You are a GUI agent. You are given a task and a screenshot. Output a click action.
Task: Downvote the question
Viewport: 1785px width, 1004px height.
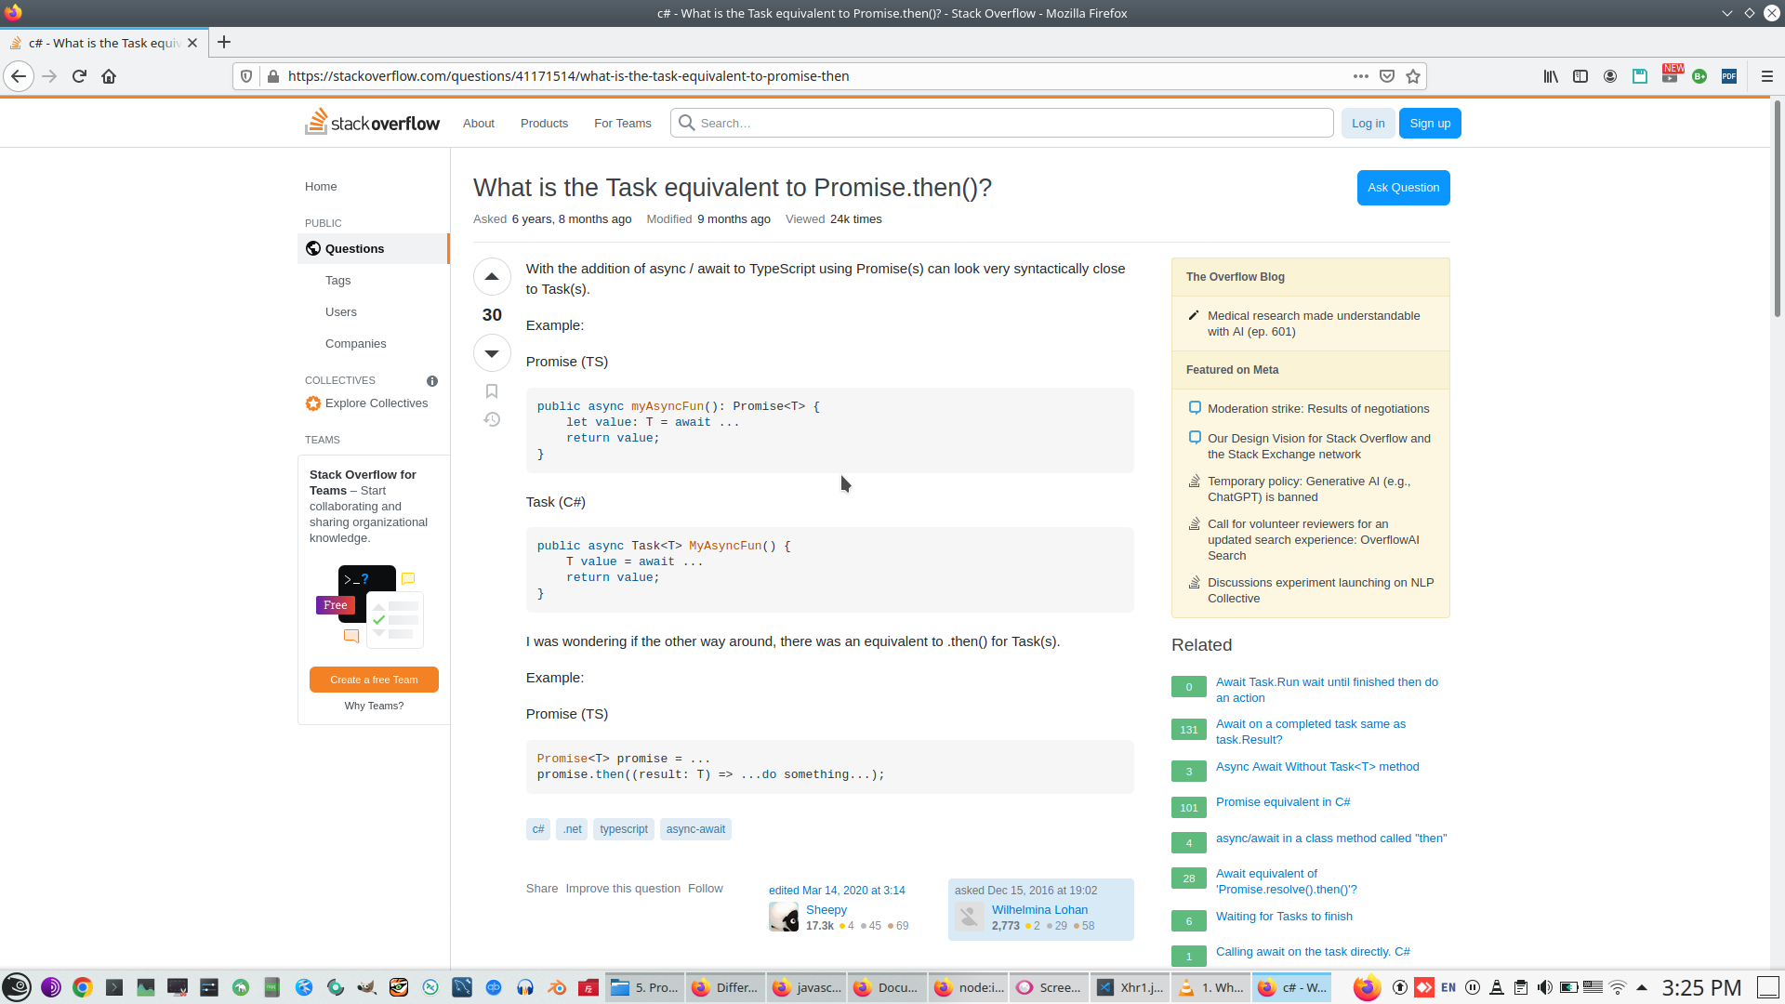[x=492, y=353]
